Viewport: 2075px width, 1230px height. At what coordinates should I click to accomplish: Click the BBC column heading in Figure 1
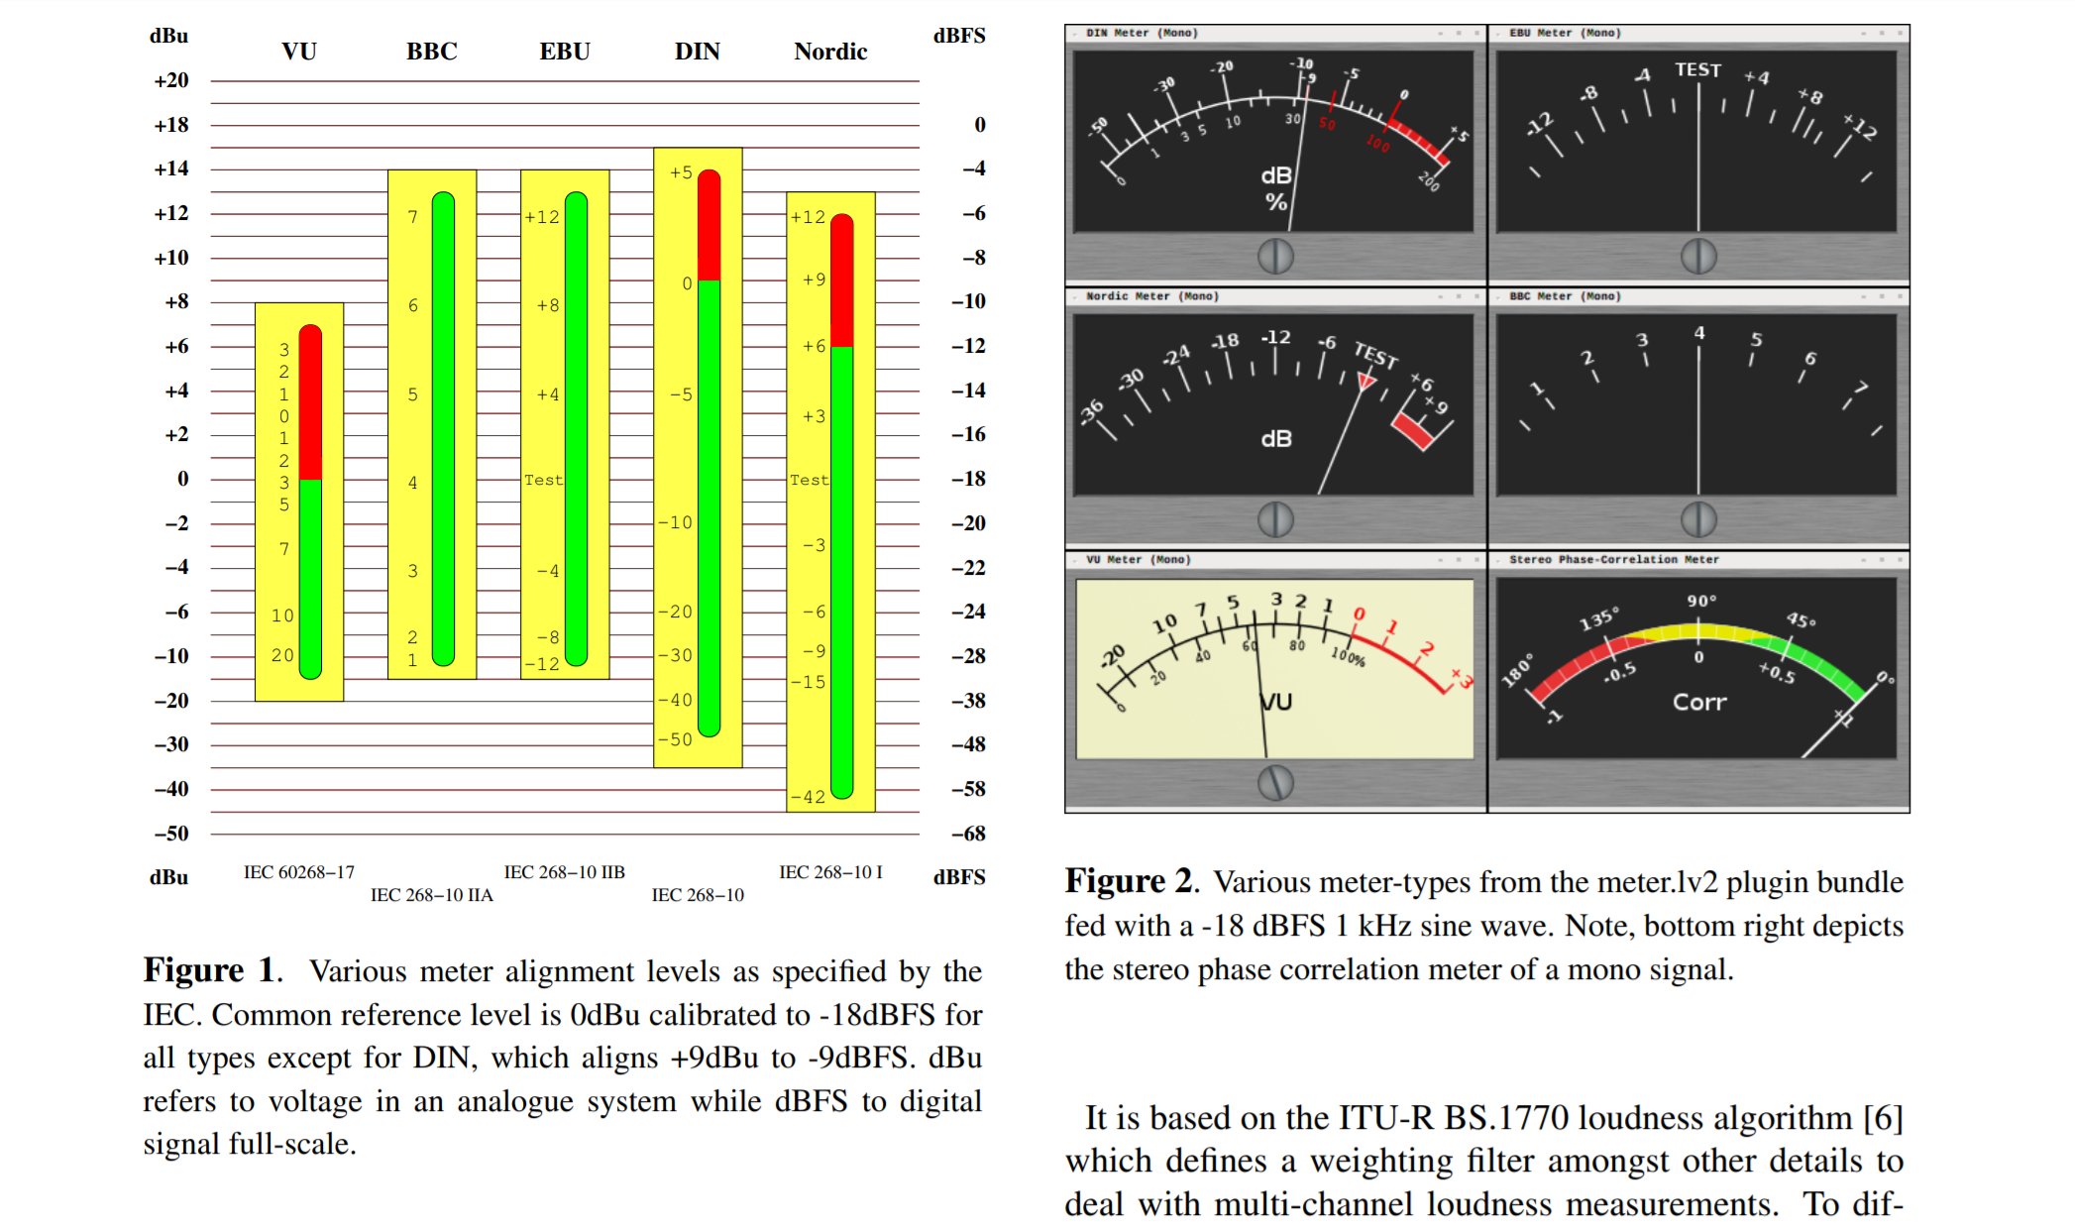tap(432, 52)
